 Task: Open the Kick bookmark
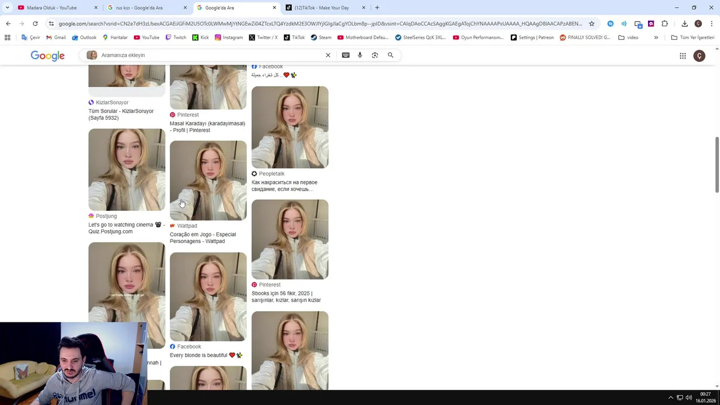[x=200, y=38]
